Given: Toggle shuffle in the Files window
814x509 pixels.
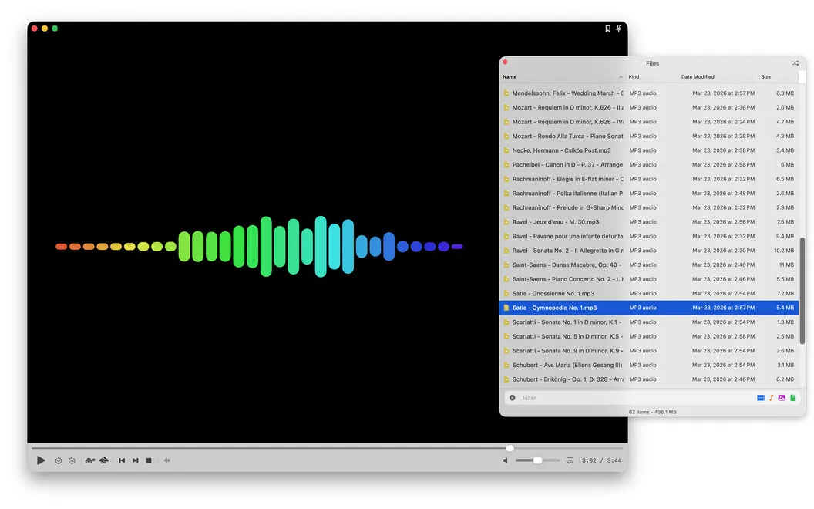Looking at the screenshot, I should [x=795, y=63].
